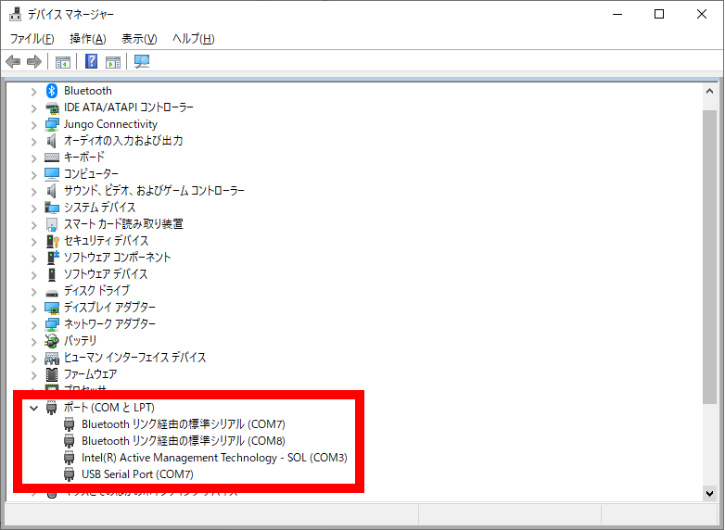Image resolution: width=725 pixels, height=530 pixels.
Task: Open the 操作(A) menu
Action: pyautogui.click(x=88, y=39)
